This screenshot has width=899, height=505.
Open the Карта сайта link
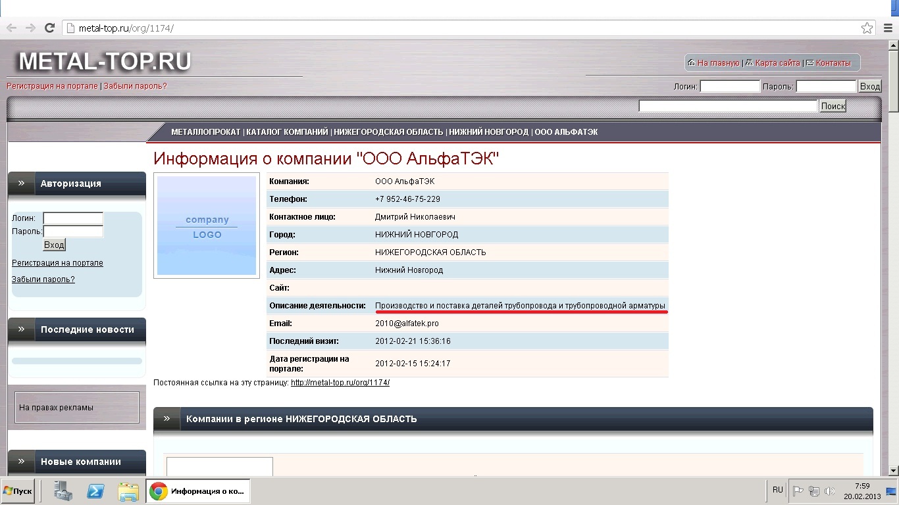(777, 63)
